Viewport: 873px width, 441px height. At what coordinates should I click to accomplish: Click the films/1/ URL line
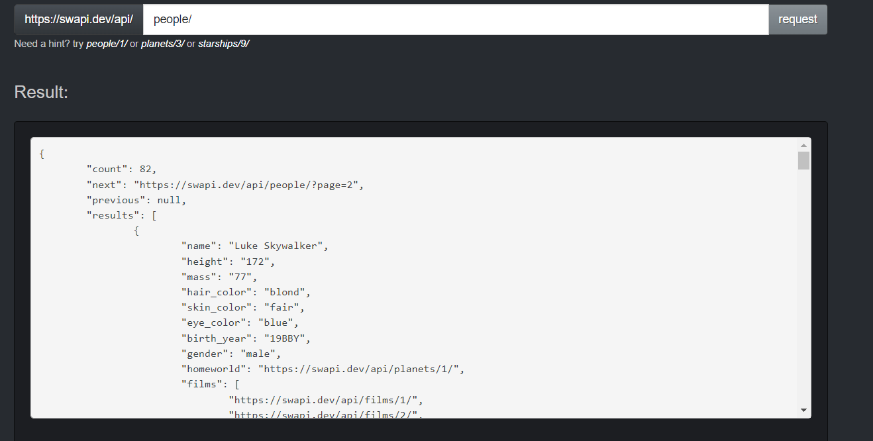click(326, 400)
